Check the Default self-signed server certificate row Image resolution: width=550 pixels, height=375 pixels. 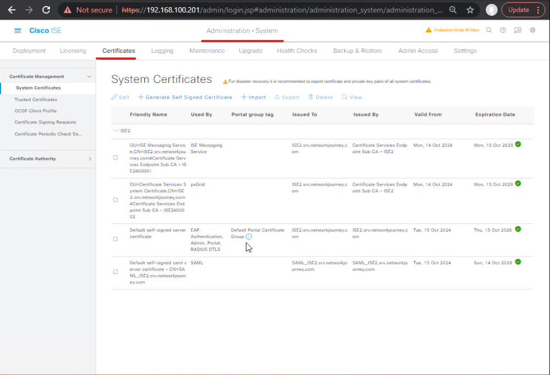[x=115, y=239]
